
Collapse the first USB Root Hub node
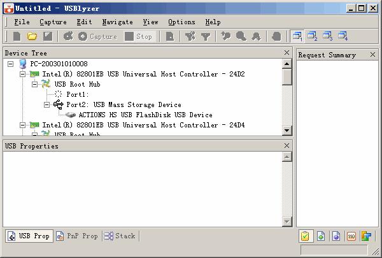34,85
